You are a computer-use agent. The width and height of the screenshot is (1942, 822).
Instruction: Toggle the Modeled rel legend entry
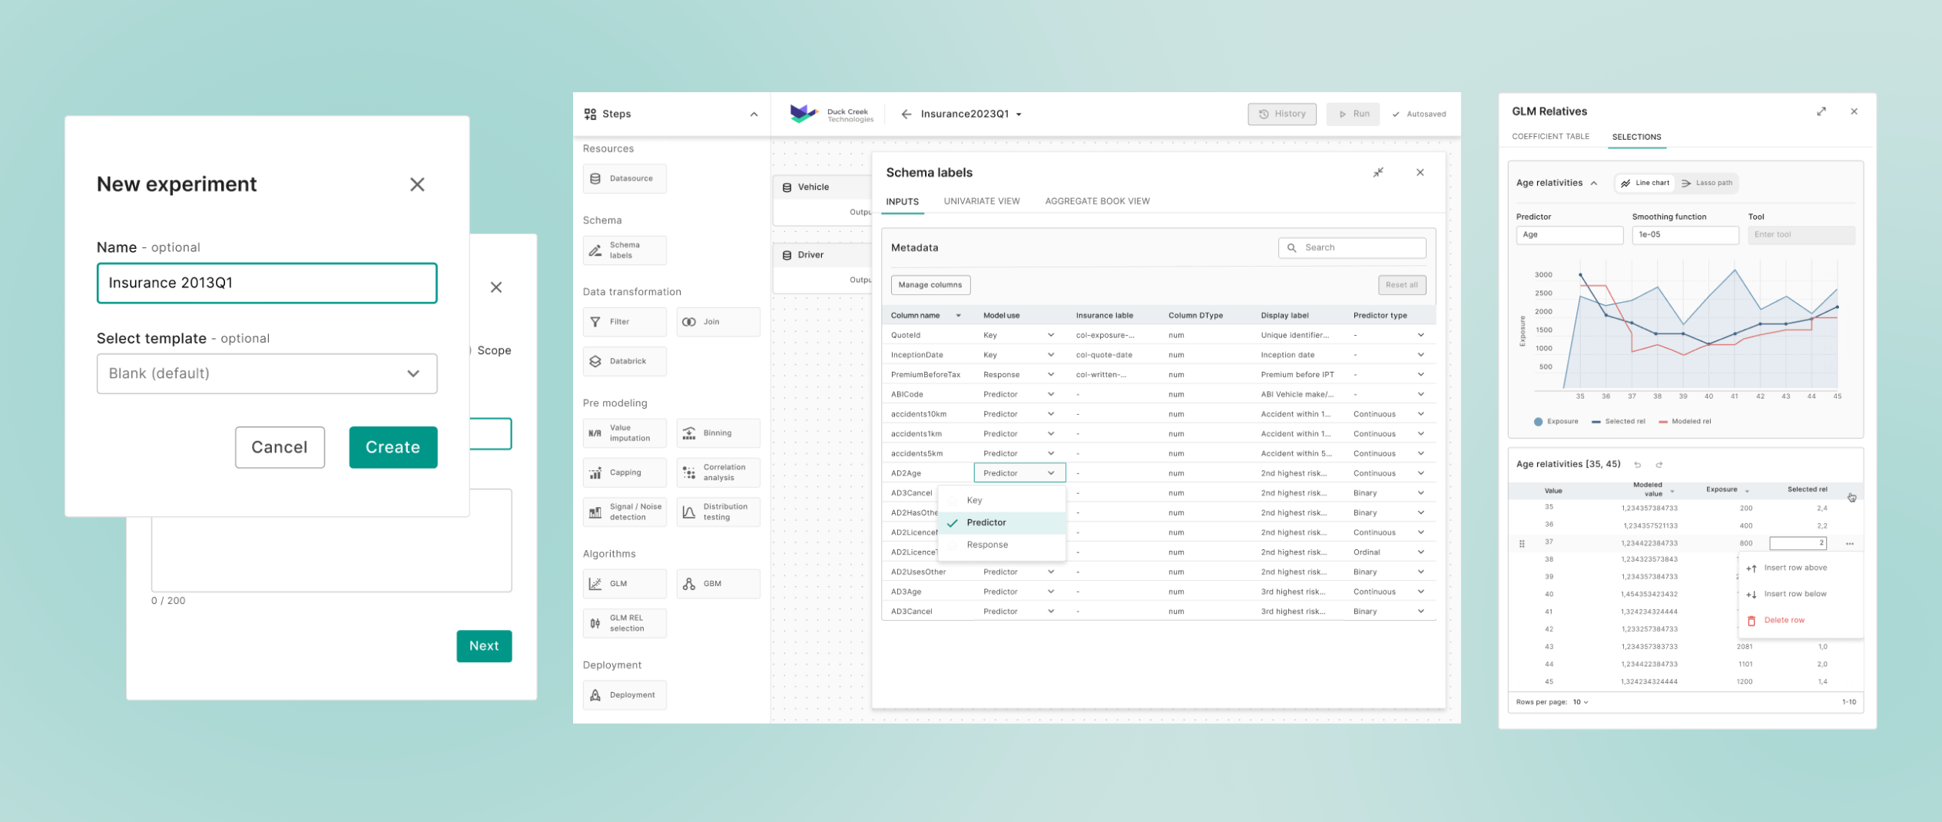click(1685, 422)
